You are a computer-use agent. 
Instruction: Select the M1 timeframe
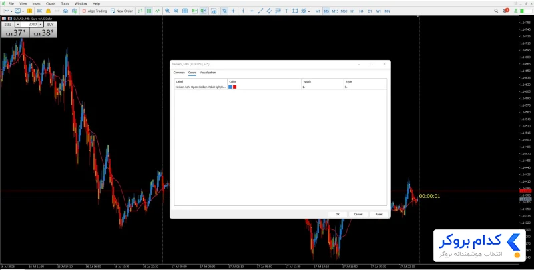click(318, 11)
